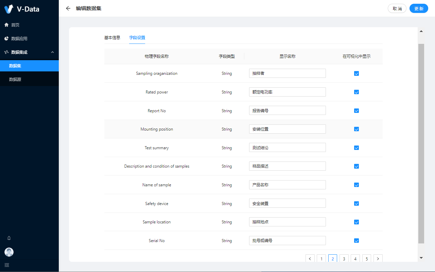Click the back arrow next to 编辑数据集

[x=68, y=8]
